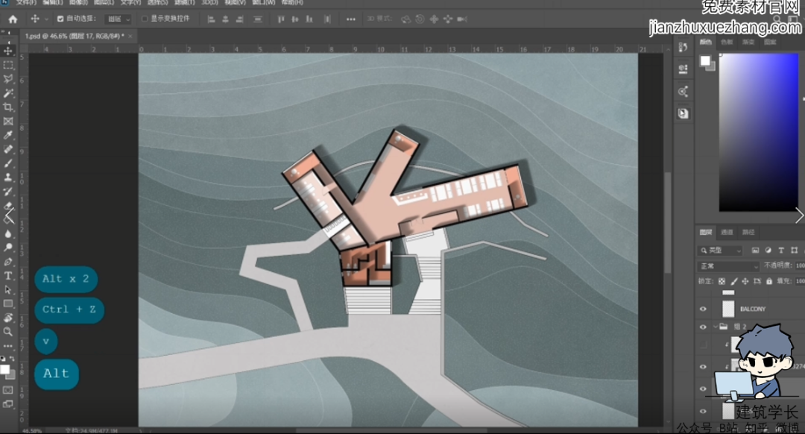Screen dimensions: 805x434
Task: Close the 1.psd document tab
Action: pos(130,36)
